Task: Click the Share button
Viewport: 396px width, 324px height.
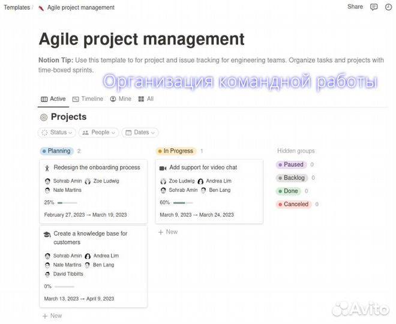Action: pyautogui.click(x=355, y=7)
